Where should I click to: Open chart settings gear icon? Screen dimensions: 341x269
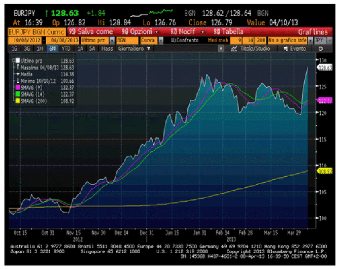320,49
